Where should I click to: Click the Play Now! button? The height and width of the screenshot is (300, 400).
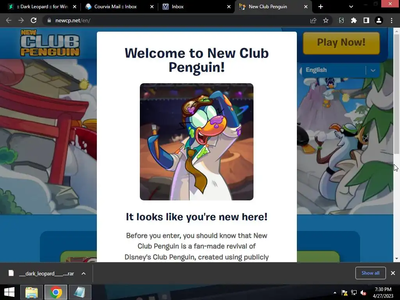[341, 43]
